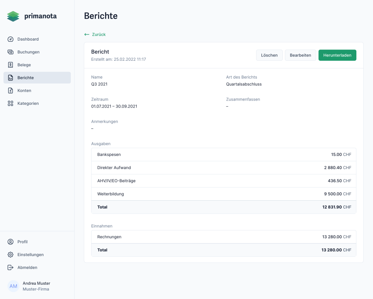Select the Weiterbildung expense row
Viewport: 373px width, 299px height.
[x=224, y=194]
